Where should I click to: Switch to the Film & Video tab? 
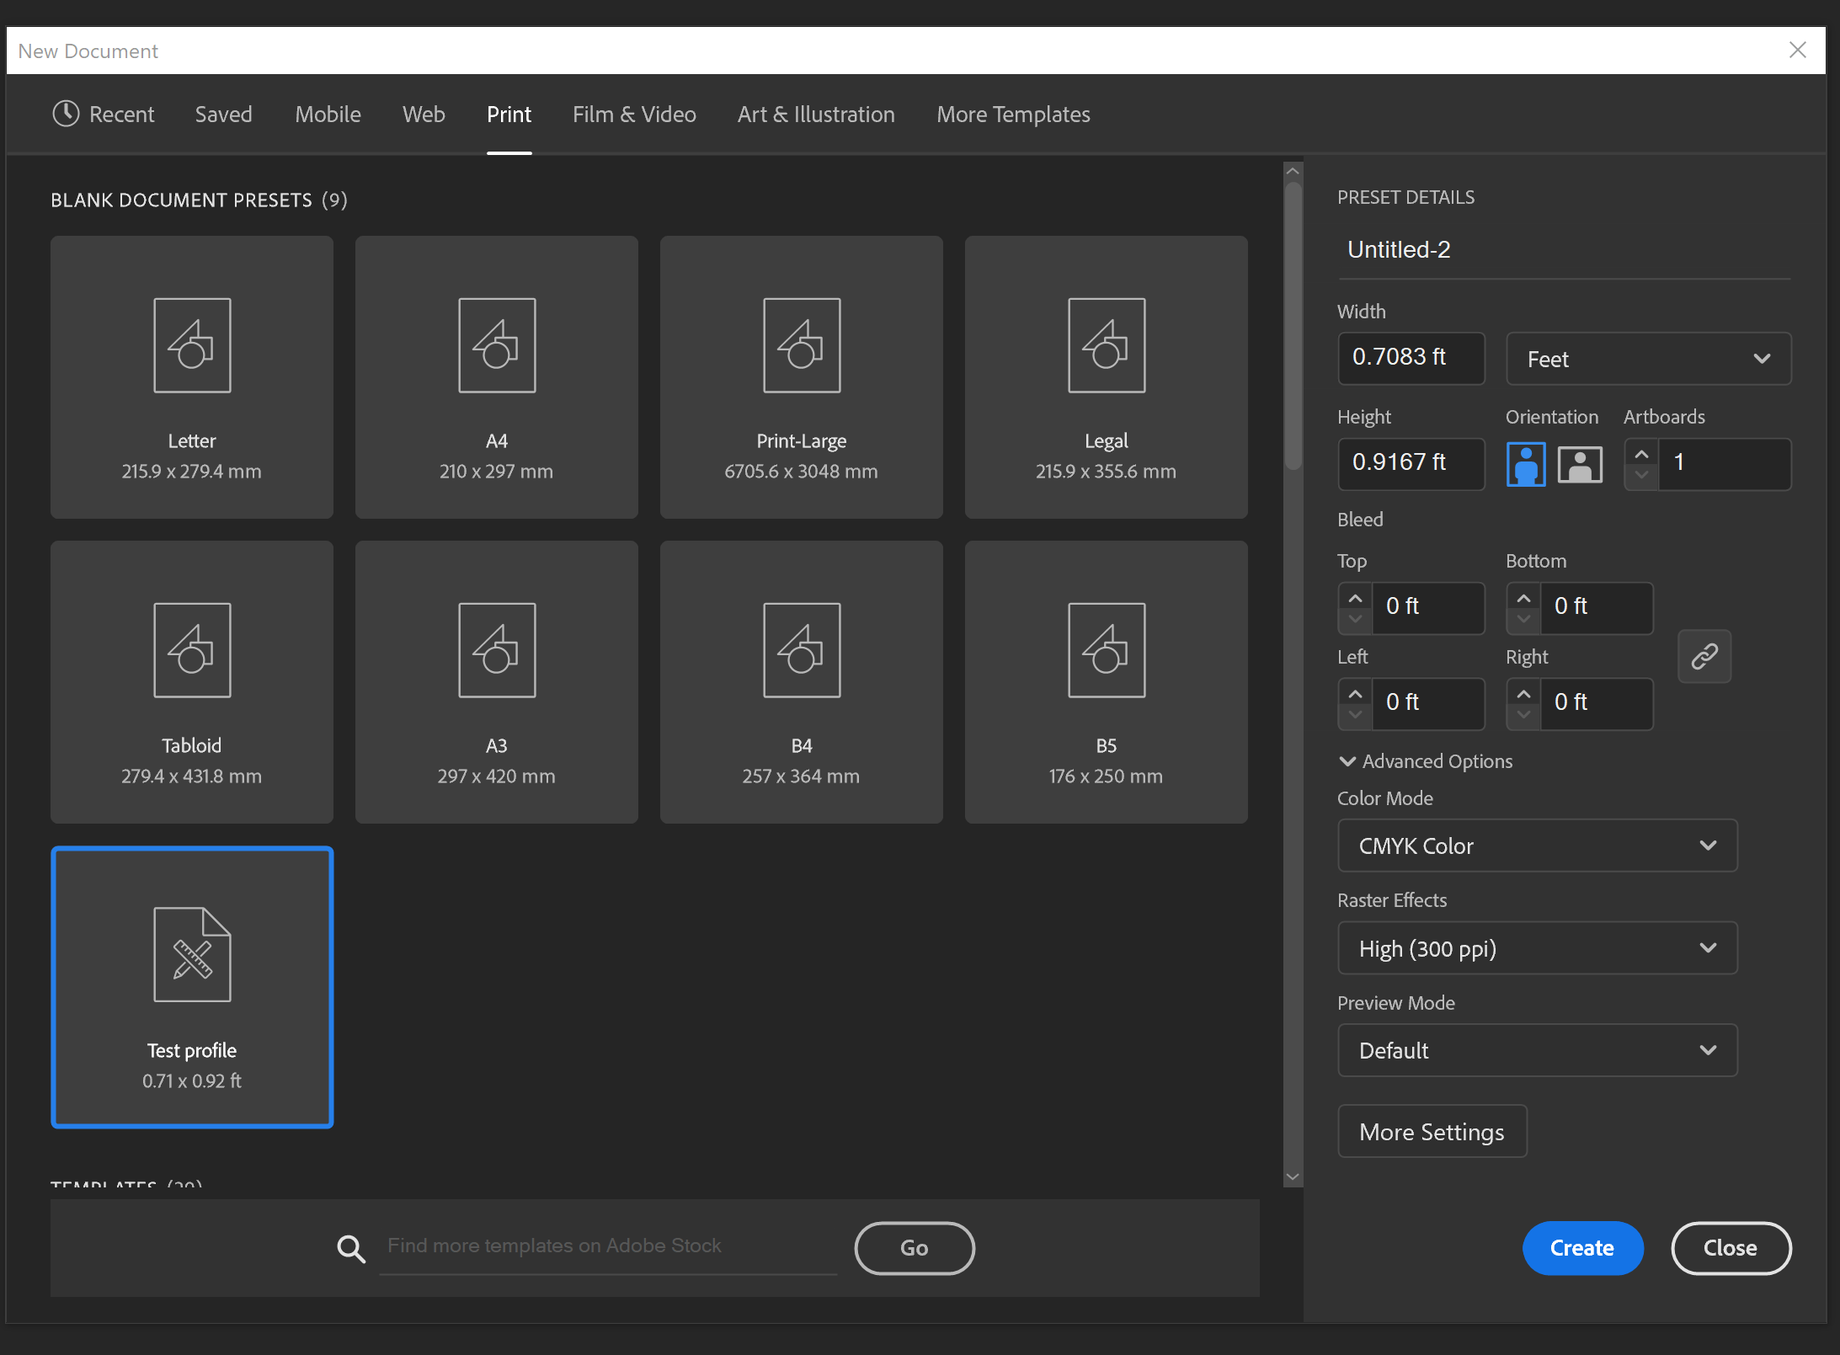click(633, 114)
